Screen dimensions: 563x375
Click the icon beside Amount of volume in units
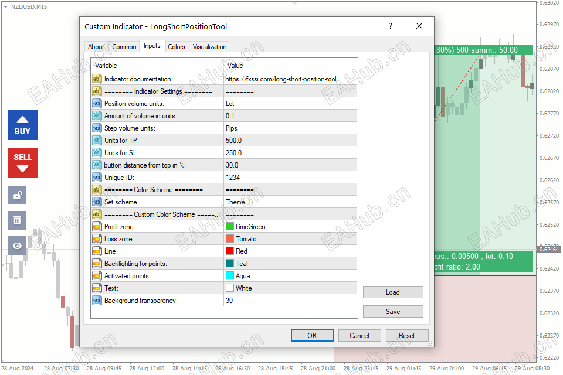point(97,116)
